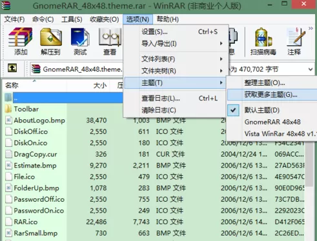
Task: Click the DiskOff.ico file icon
Action: [x=8, y=131]
